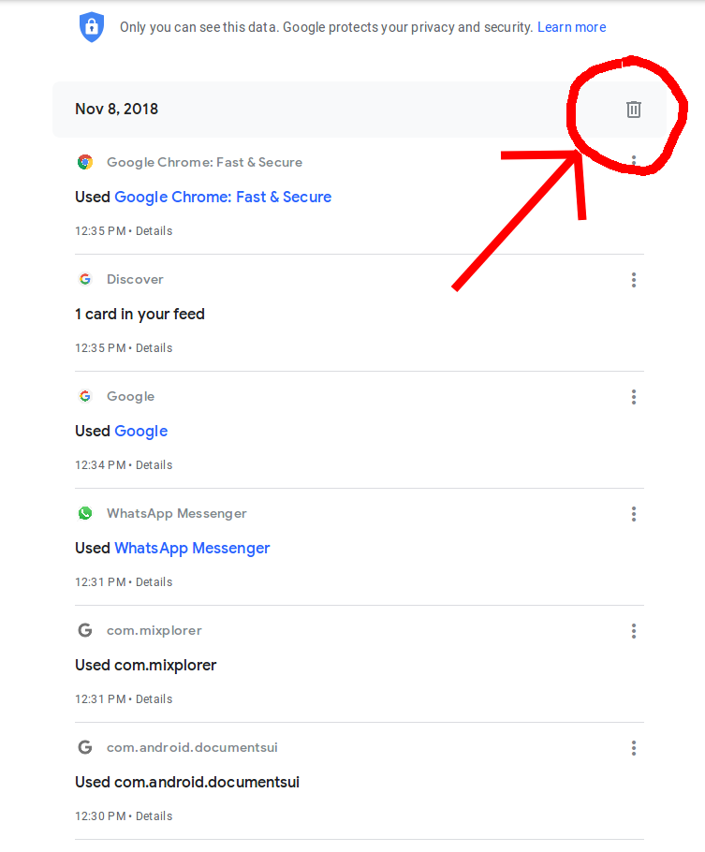Open three-dot menu for Google entry
Screen dimensions: 705x852
coord(634,397)
